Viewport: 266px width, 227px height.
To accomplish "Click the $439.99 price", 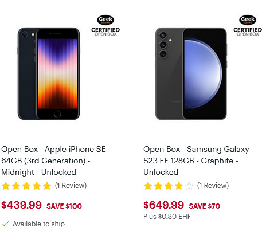I will point(21,205).
